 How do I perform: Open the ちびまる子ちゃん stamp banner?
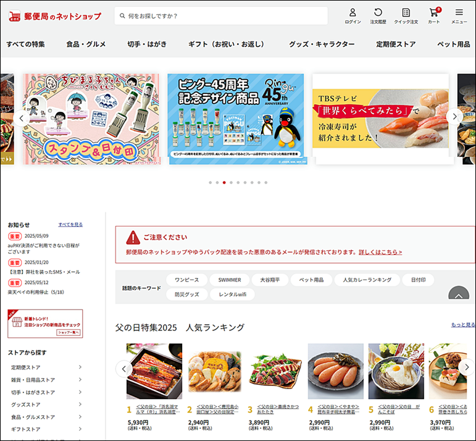pyautogui.click(x=91, y=119)
